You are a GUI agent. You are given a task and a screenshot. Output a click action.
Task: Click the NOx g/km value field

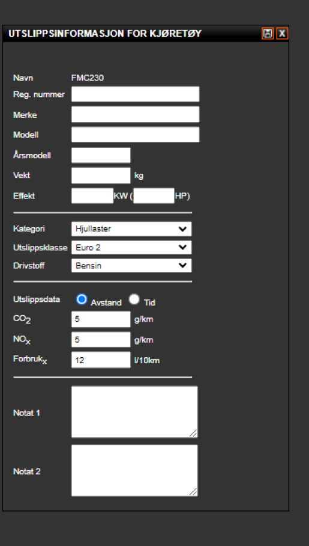tap(101, 340)
